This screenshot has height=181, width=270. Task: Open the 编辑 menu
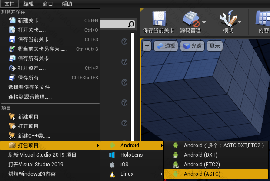pos(29,4)
